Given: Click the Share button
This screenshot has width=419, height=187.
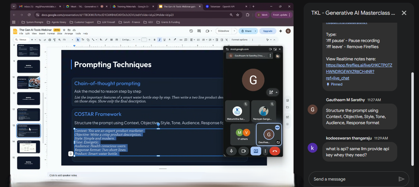Looking at the screenshot, I should (x=246, y=31).
